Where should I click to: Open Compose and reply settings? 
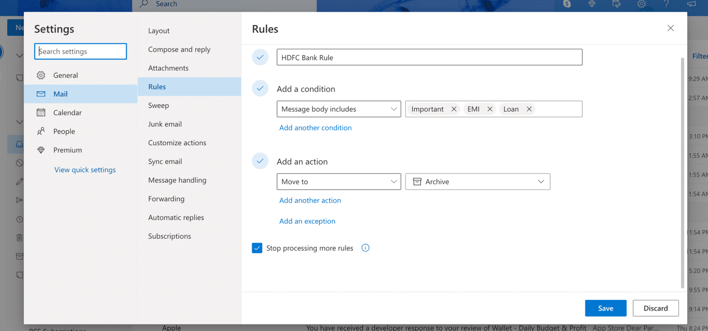click(x=189, y=49)
